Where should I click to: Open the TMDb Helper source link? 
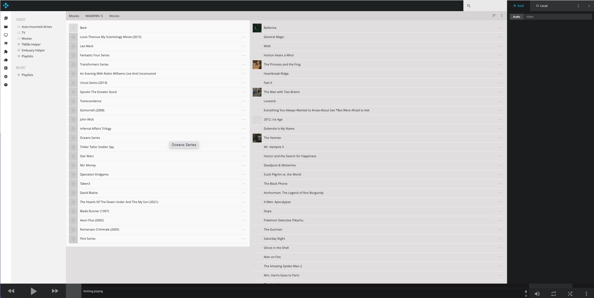click(31, 45)
